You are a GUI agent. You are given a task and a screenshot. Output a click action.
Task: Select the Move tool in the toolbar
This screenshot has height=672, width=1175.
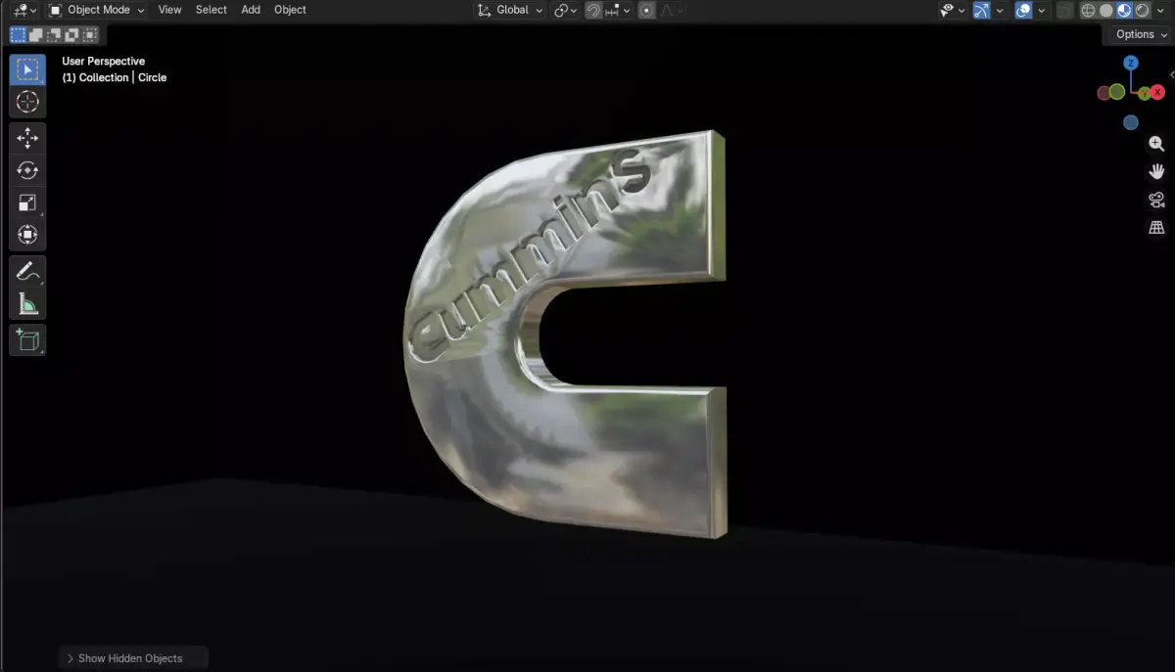27,138
